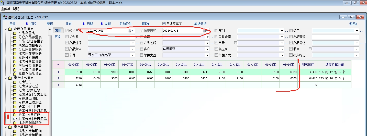Open the 客户 dropdown showing LG新能源
This screenshot has width=367, height=136.
point(207,49)
